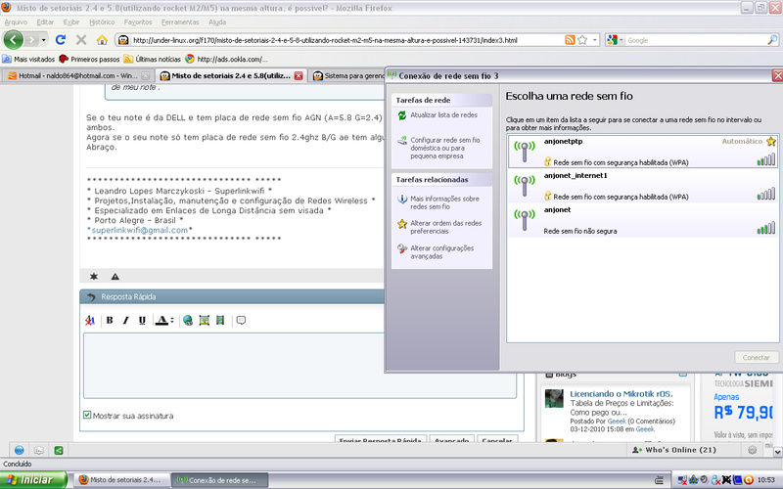783x489 pixels.
Task: Click the RSS feed icon in address bar
Action: 570,40
